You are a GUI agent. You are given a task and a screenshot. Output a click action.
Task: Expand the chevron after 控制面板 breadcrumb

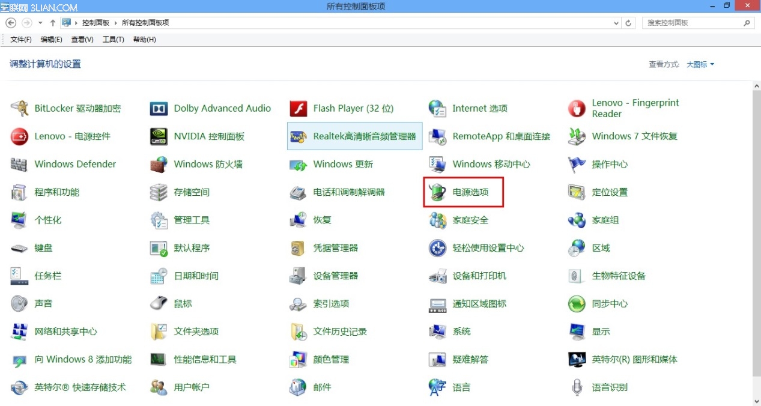(115, 23)
